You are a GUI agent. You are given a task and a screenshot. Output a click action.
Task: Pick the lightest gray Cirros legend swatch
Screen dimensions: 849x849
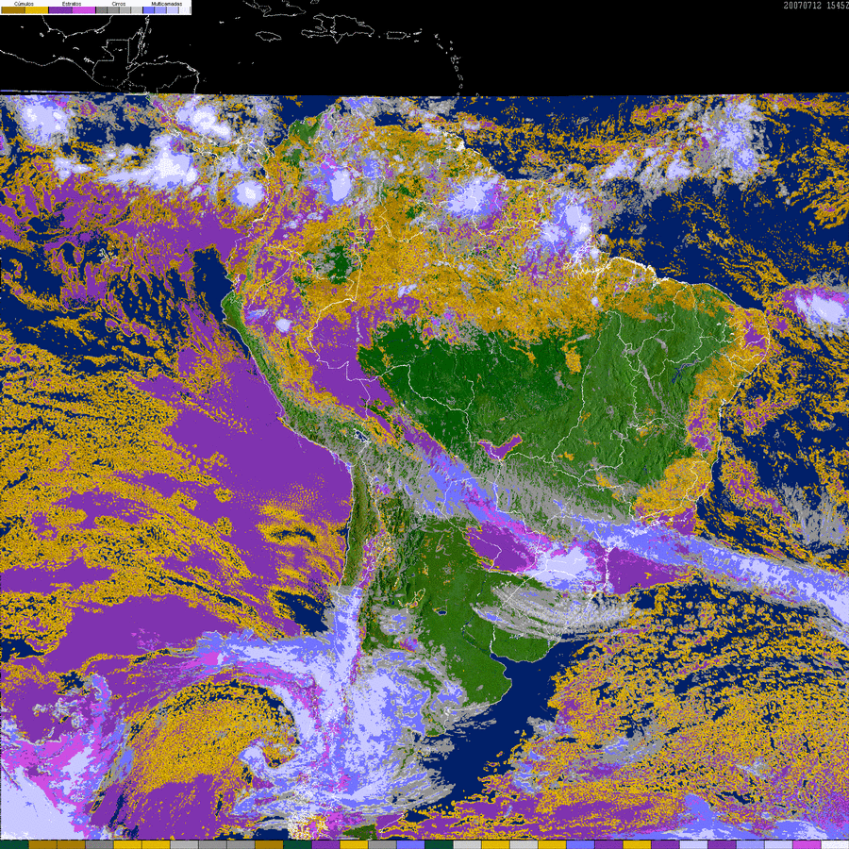pos(137,9)
